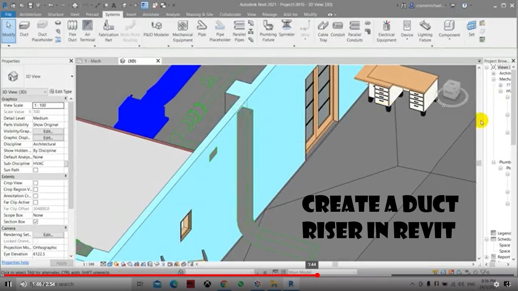This screenshot has height=291, width=518.
Task: Collapse the Camera properties section
Action: [66, 228]
